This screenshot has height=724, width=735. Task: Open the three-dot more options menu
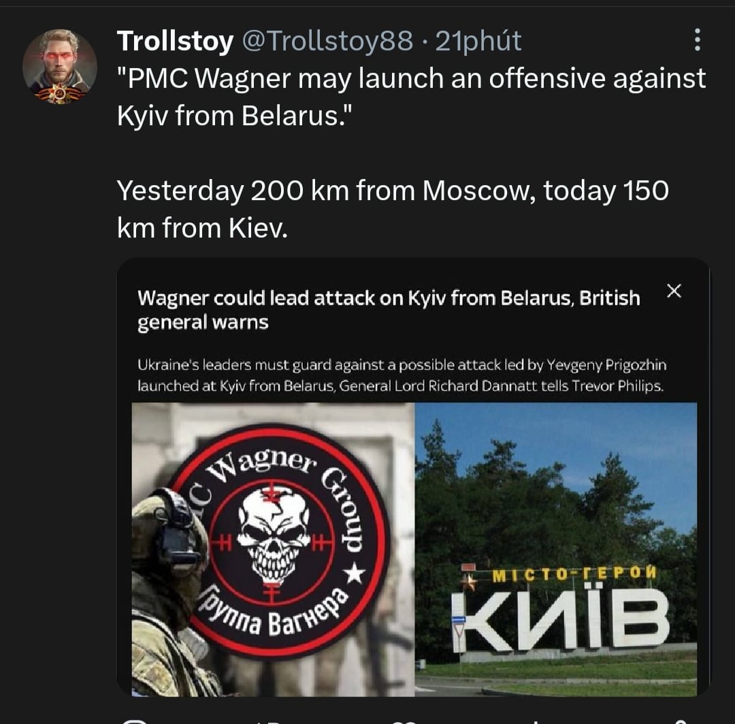click(x=697, y=41)
